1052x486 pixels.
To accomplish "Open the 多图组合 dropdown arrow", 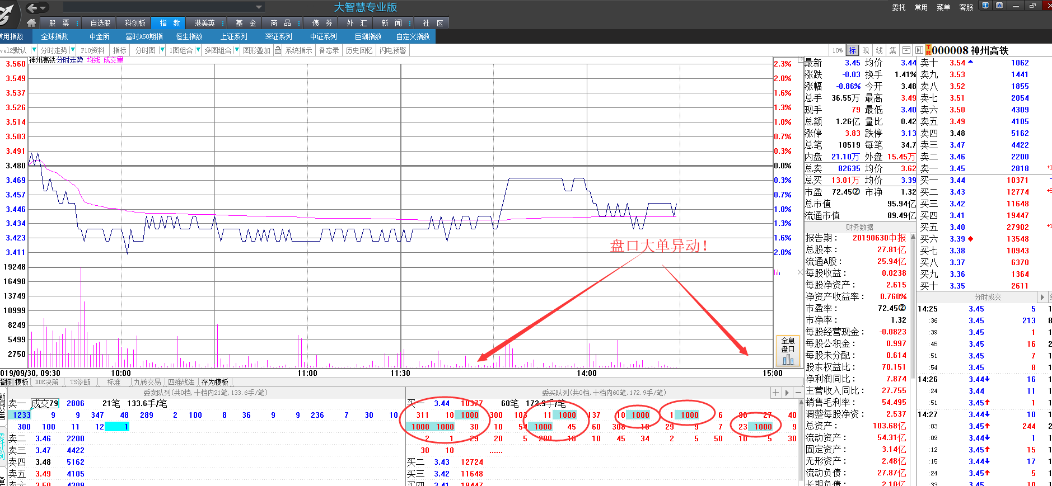I will [x=236, y=50].
